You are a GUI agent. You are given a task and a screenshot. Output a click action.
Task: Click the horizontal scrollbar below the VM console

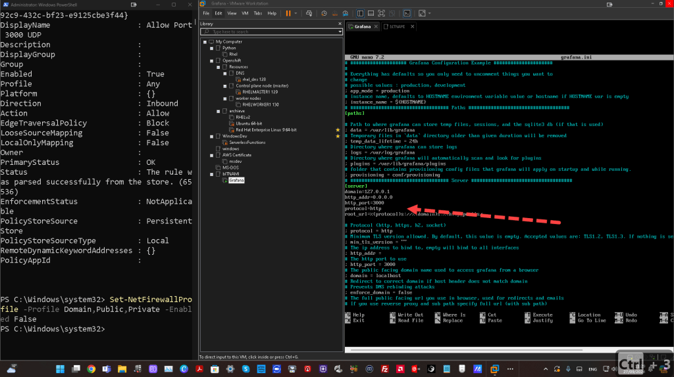467,350
